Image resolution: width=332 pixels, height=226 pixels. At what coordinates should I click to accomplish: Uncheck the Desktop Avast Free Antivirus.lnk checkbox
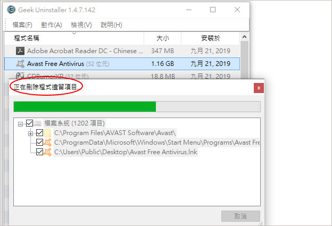[x=39, y=152]
